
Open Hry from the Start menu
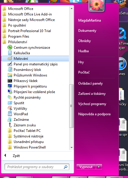(81, 62)
